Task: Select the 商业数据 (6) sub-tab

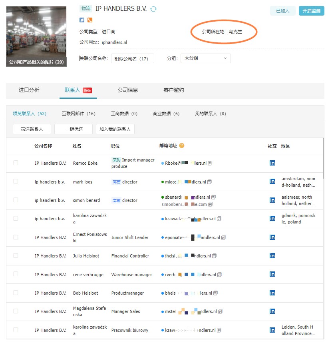Action: (166, 114)
